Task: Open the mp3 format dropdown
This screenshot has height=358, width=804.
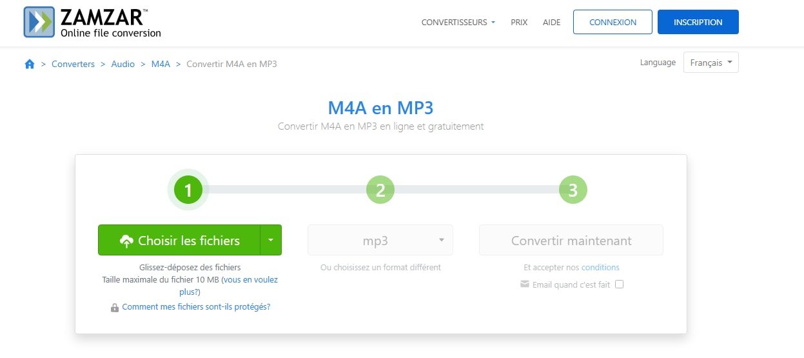Action: [380, 240]
